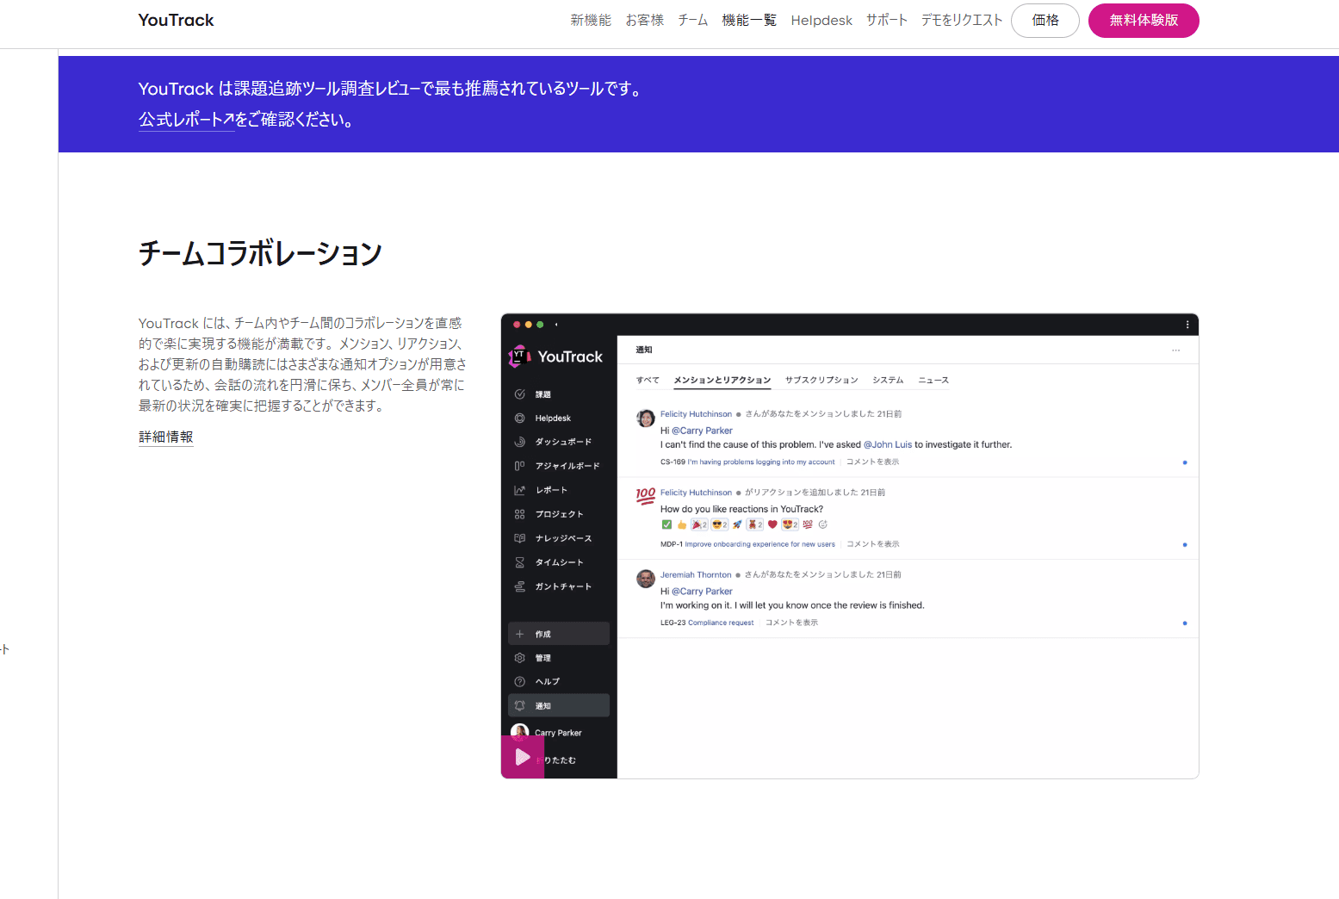
Task: Select the メンションとリアクション tab
Action: pyautogui.click(x=722, y=380)
